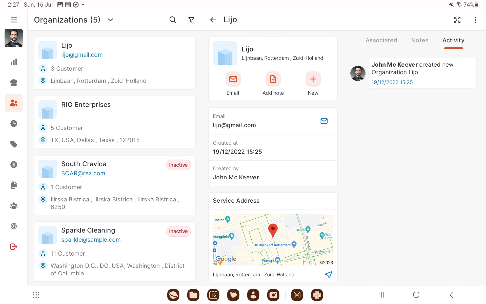Viewport: 486px width, 304px height.
Task: Toggle fullscreen expand for detail pane
Action: click(457, 20)
